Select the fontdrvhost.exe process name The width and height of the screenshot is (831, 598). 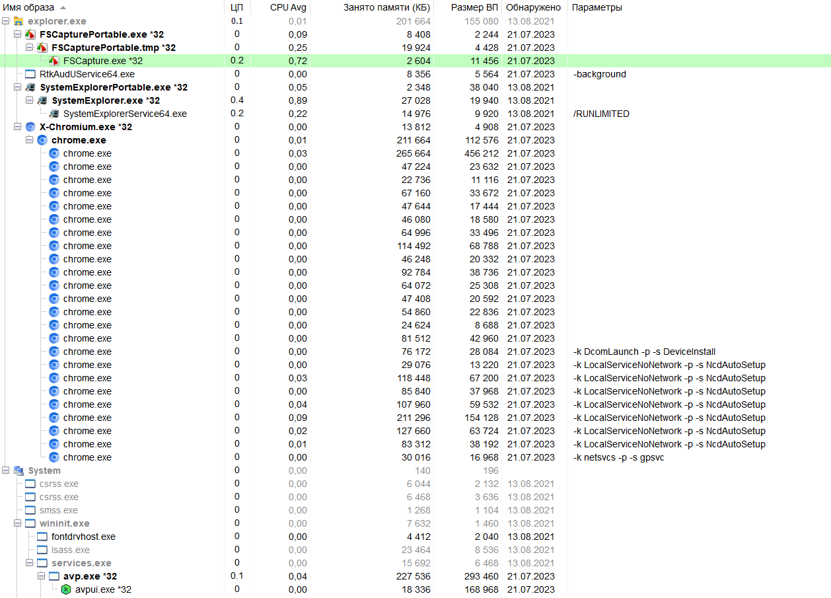[83, 537]
